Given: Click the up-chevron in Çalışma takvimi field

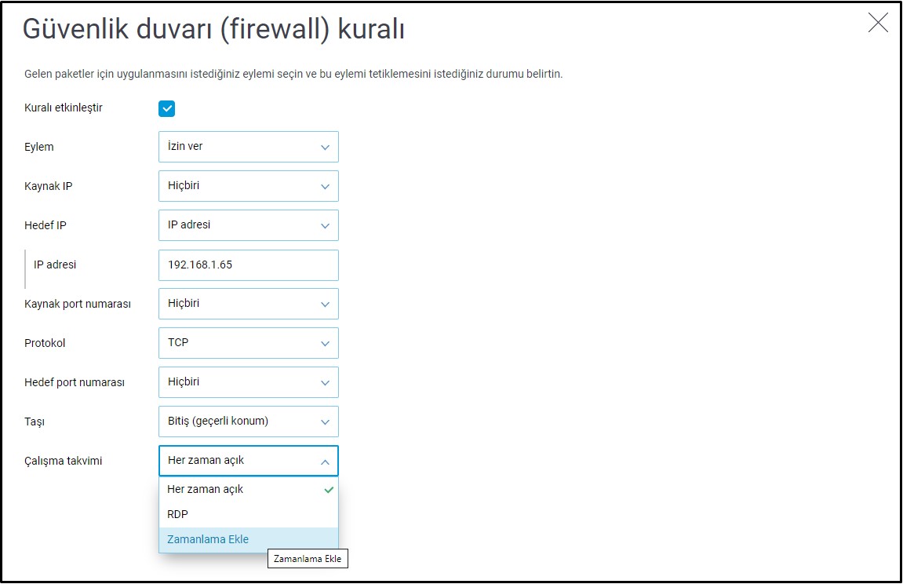Looking at the screenshot, I should 325,462.
